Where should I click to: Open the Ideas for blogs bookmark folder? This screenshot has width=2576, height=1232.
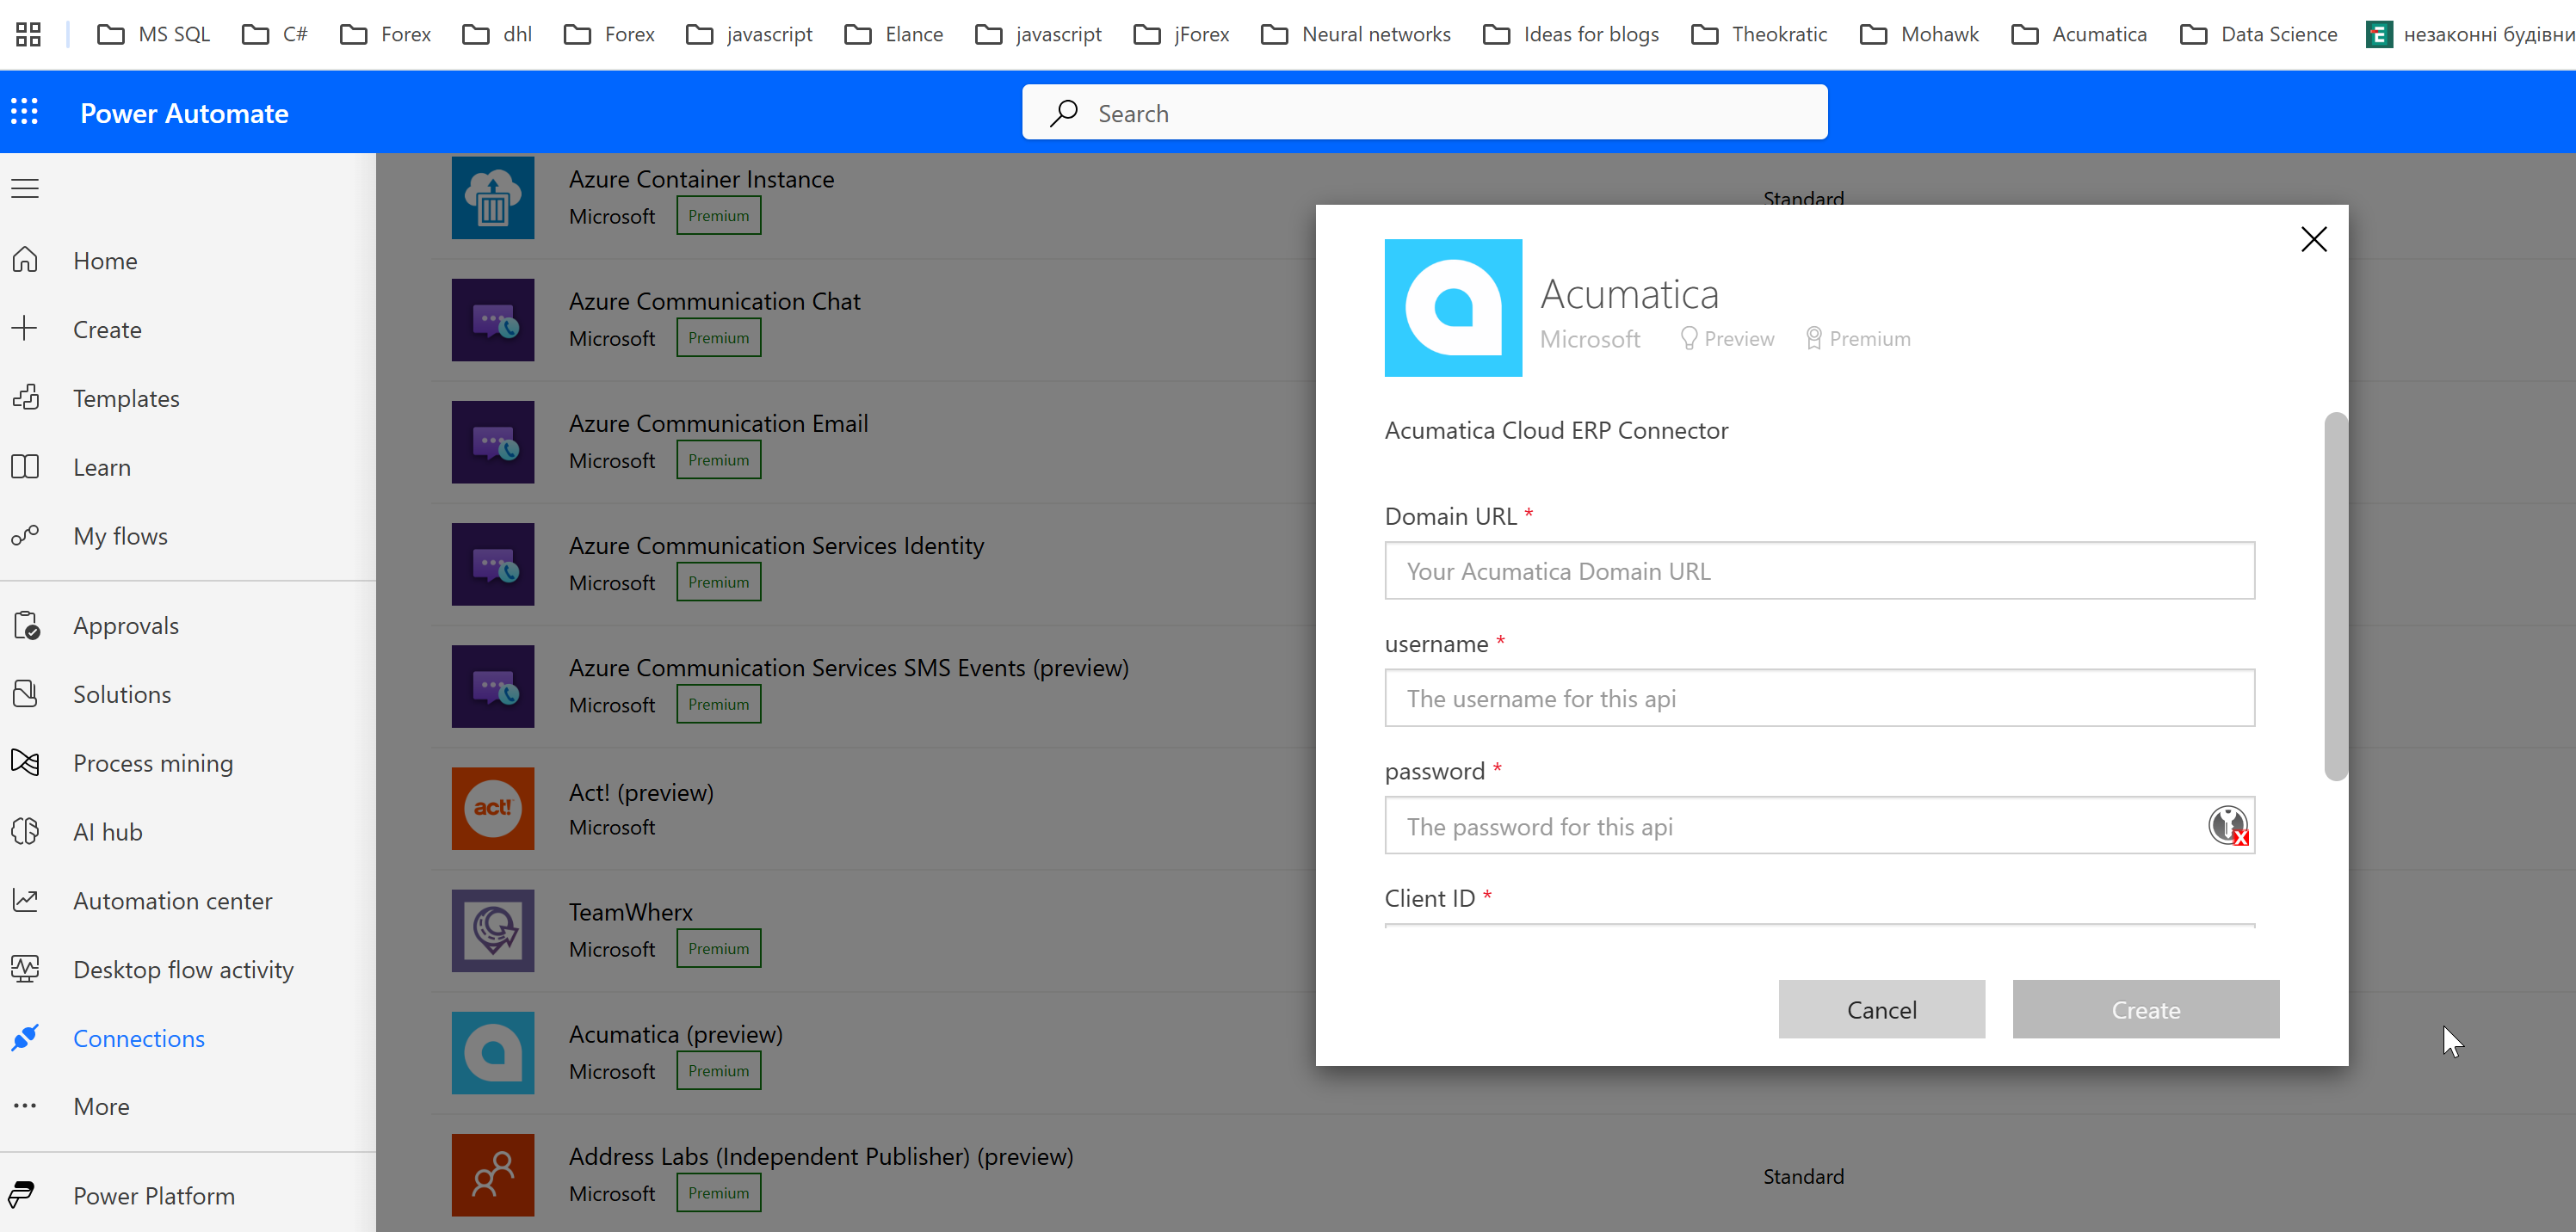pyautogui.click(x=1571, y=34)
